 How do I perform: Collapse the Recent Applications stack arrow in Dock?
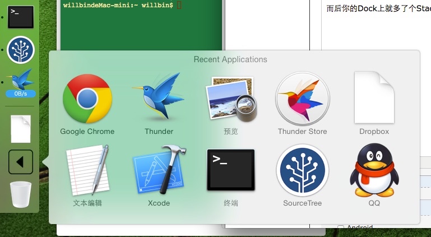pos(21,162)
